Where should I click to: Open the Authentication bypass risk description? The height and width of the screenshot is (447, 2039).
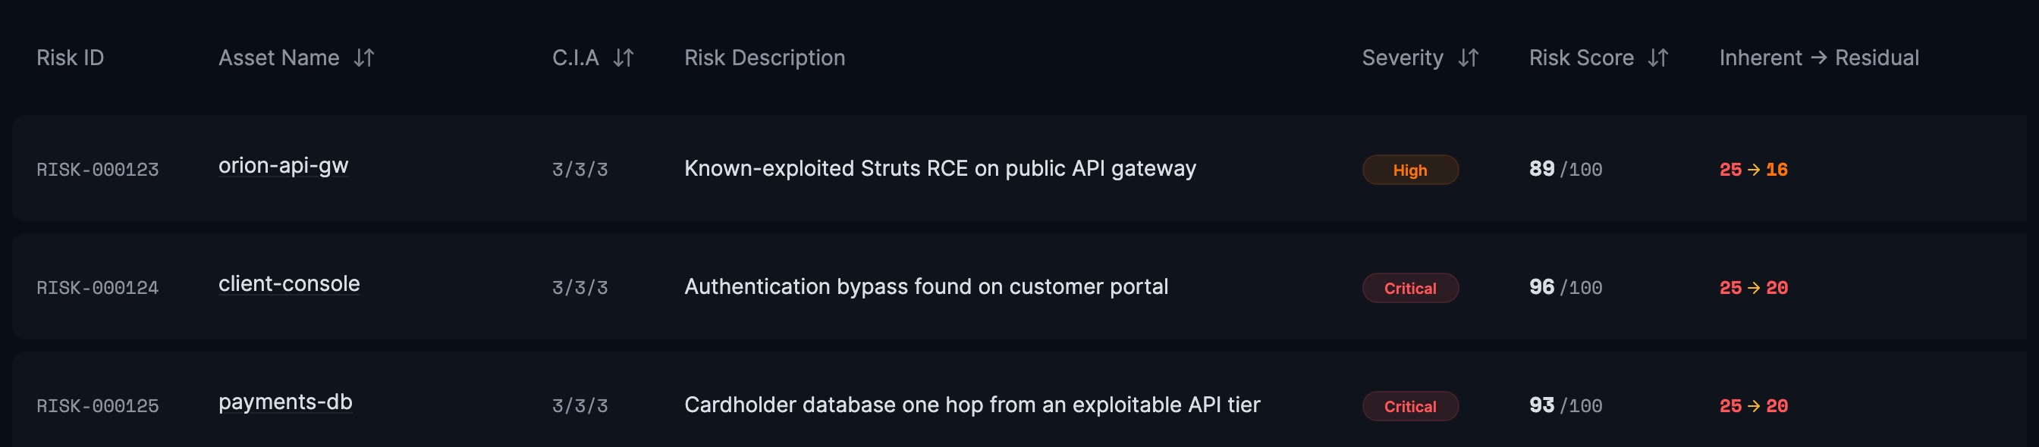926,286
